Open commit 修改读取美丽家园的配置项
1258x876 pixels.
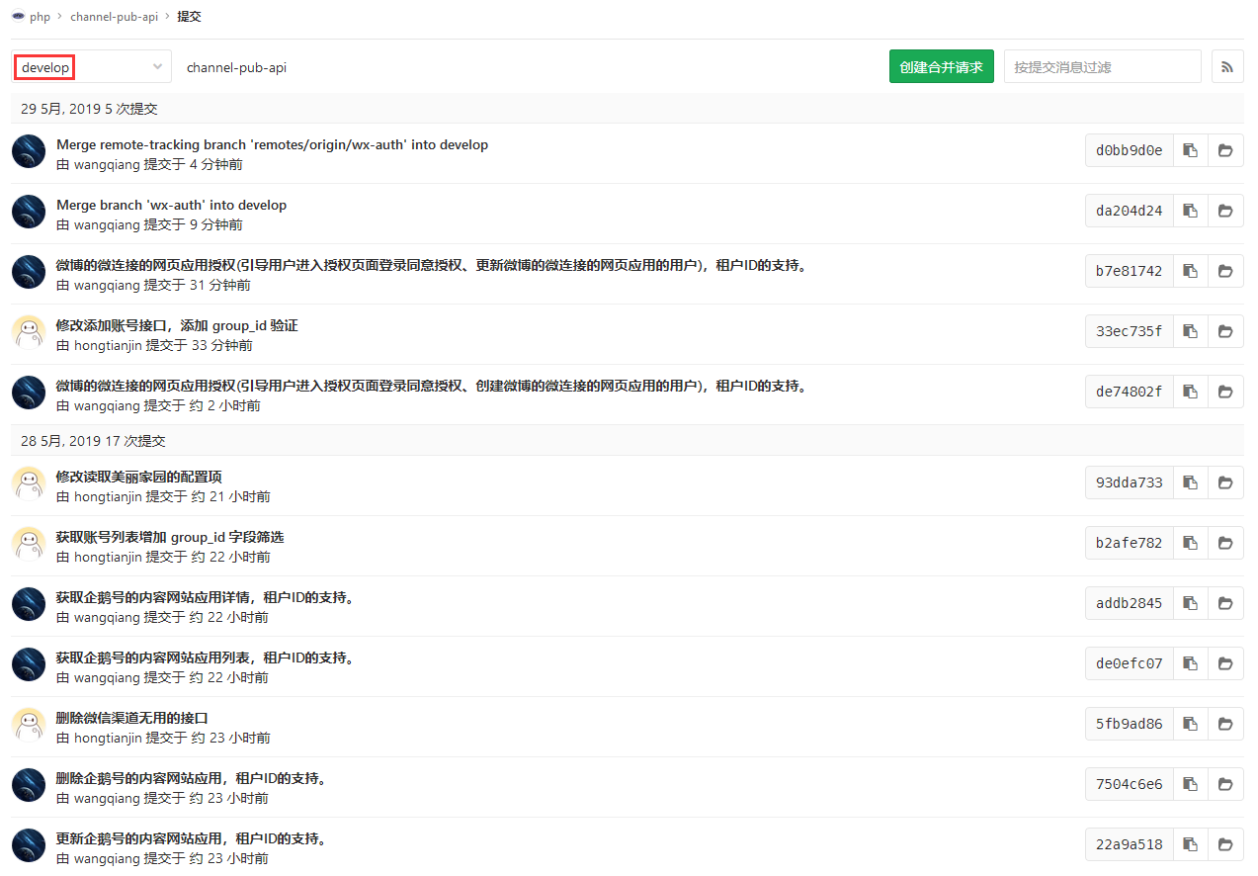(x=139, y=477)
